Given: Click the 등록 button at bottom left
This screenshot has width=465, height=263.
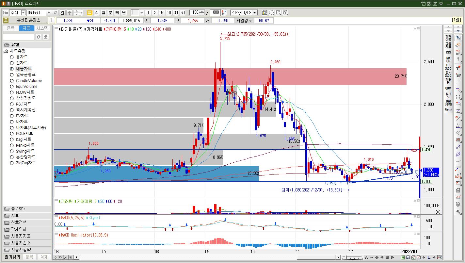Looking at the screenshot, I should (x=29, y=257).
